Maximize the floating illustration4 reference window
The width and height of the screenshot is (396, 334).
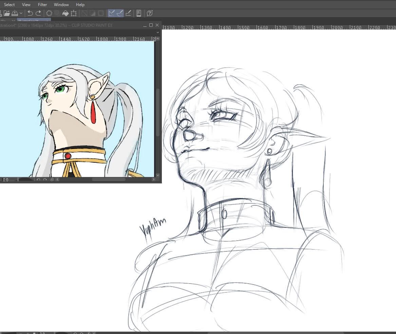click(151, 25)
